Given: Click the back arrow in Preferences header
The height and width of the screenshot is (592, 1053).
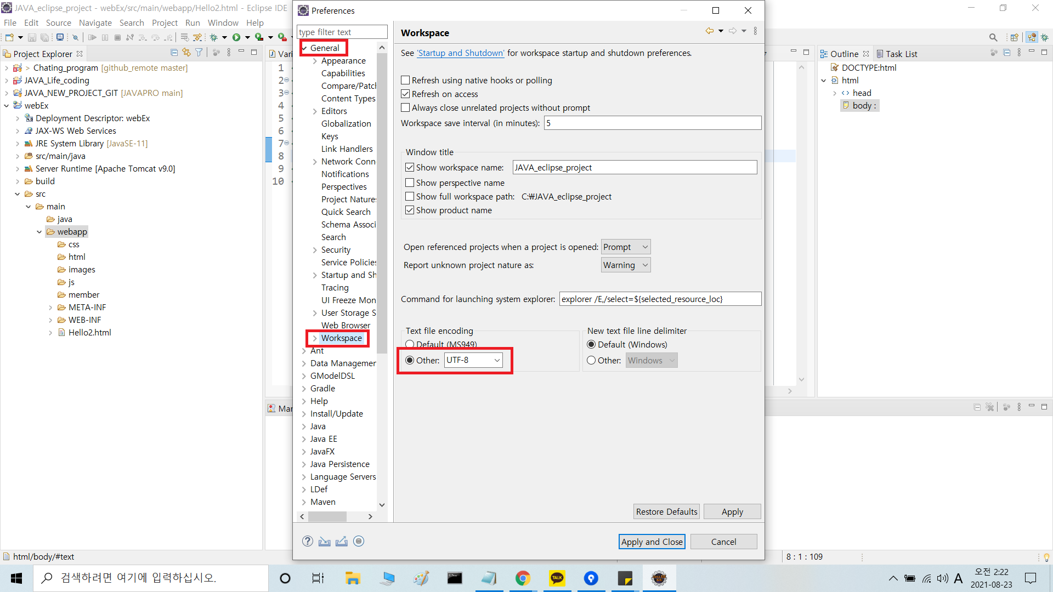Looking at the screenshot, I should pos(709,31).
